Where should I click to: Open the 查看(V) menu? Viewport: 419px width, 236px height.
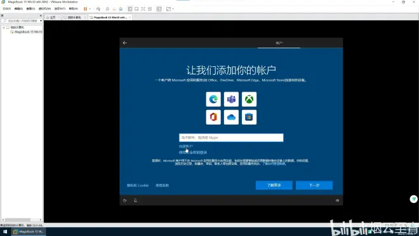[30, 9]
